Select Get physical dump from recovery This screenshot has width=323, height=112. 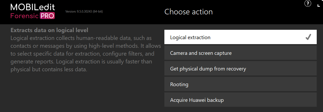pyautogui.click(x=240, y=68)
